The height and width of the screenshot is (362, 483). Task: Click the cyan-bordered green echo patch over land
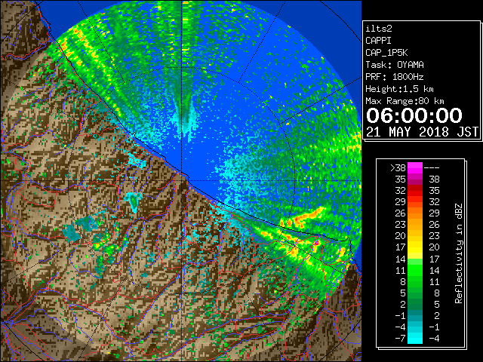[134, 201]
